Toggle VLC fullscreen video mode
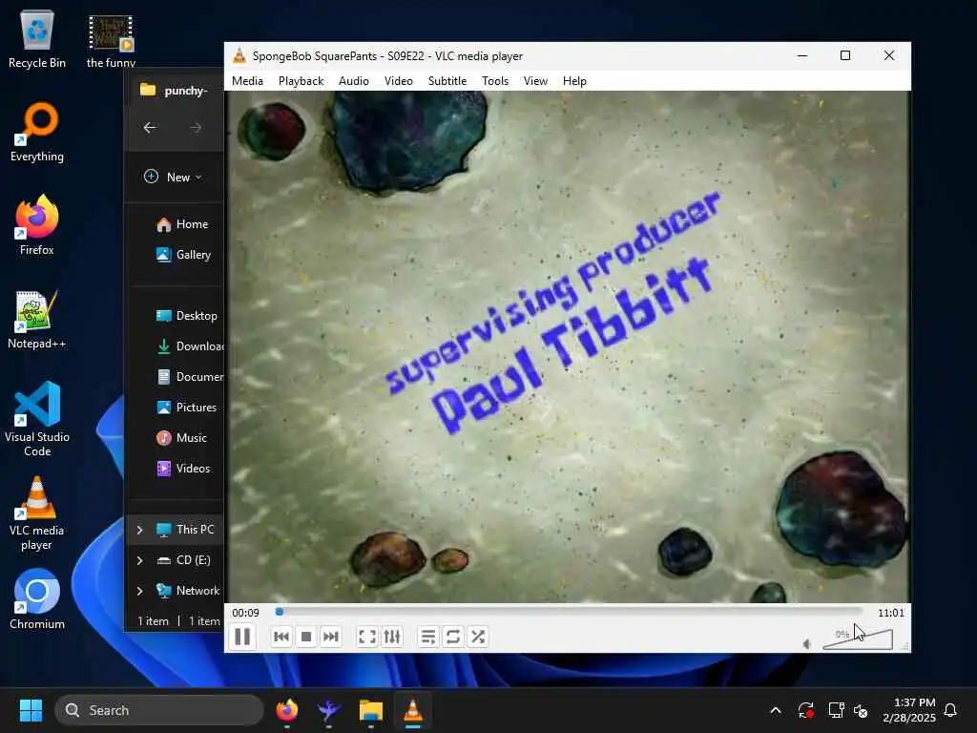This screenshot has height=733, width=977. coord(367,637)
